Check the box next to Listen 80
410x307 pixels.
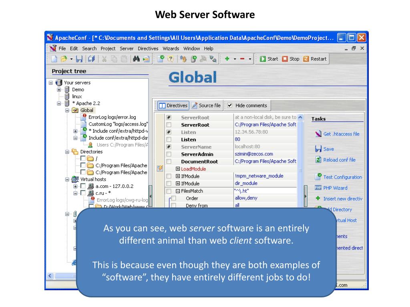[169, 140]
